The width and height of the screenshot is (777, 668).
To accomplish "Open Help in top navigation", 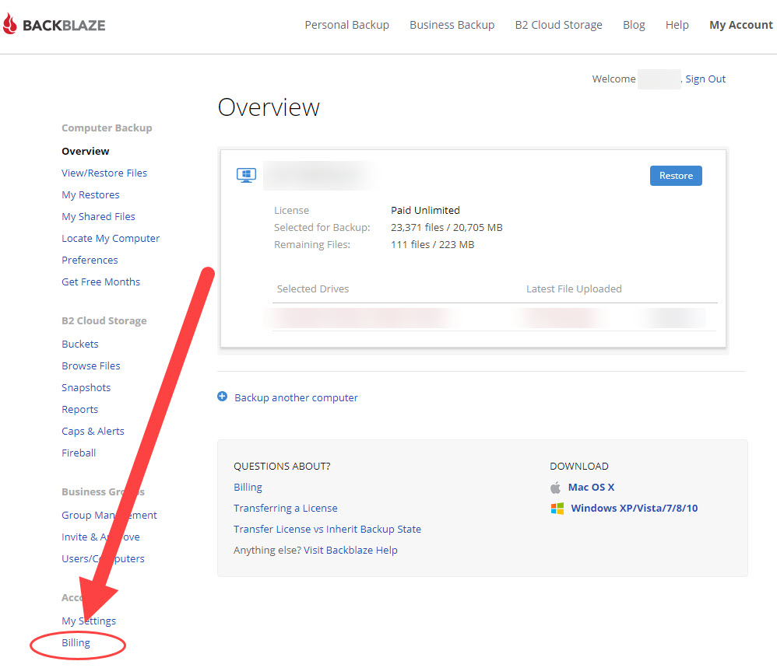I will (677, 25).
